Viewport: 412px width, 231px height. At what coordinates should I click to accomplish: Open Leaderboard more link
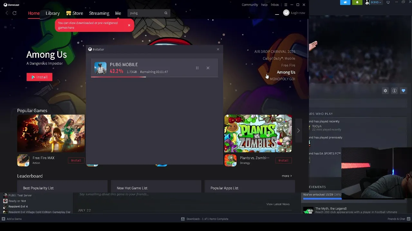point(287,176)
